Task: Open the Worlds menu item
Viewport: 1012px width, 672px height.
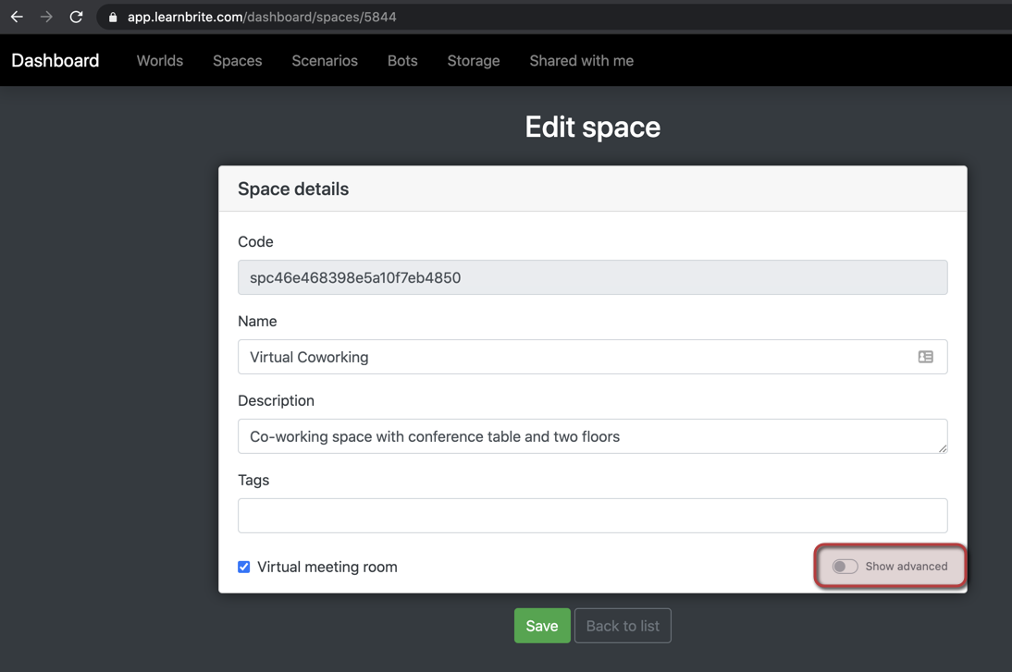Action: pyautogui.click(x=160, y=61)
